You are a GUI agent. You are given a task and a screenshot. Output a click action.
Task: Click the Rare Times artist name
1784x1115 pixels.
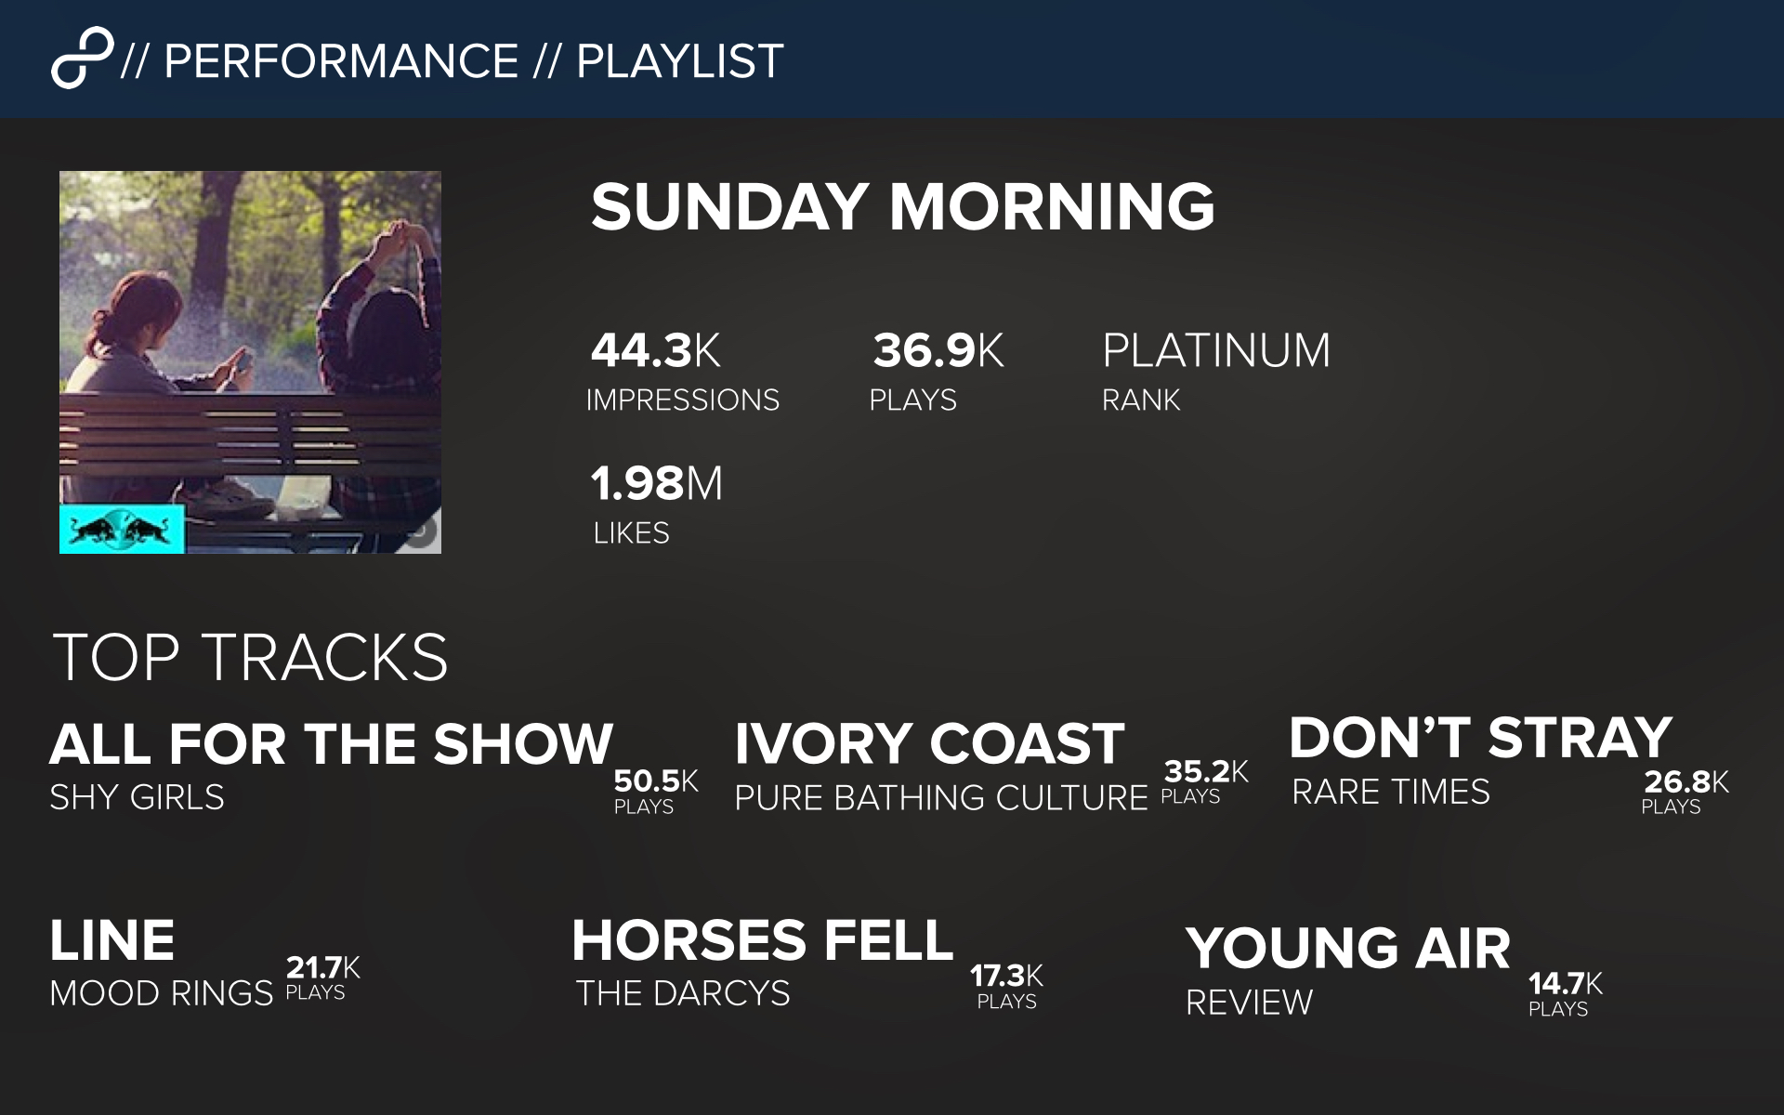pyautogui.click(x=1391, y=792)
